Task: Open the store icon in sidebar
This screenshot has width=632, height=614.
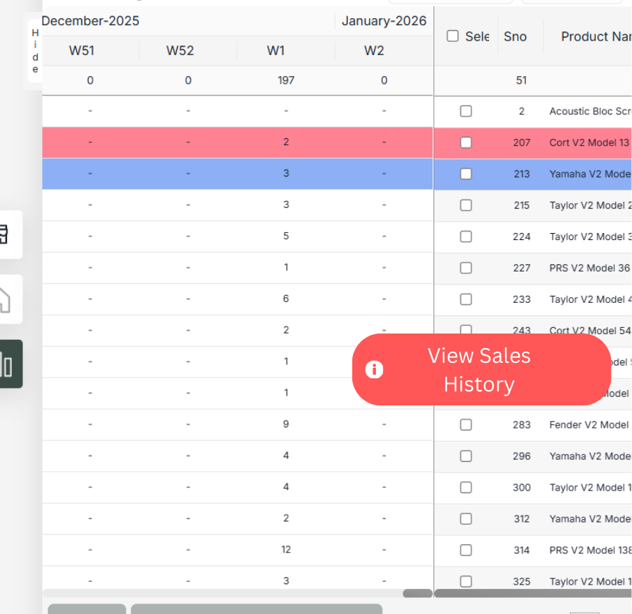Action: coord(6,235)
